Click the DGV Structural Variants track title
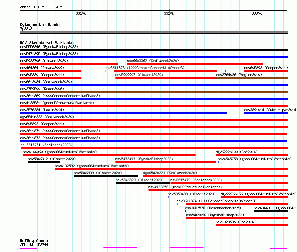The height and width of the screenshot is (252, 297). (x=47, y=43)
